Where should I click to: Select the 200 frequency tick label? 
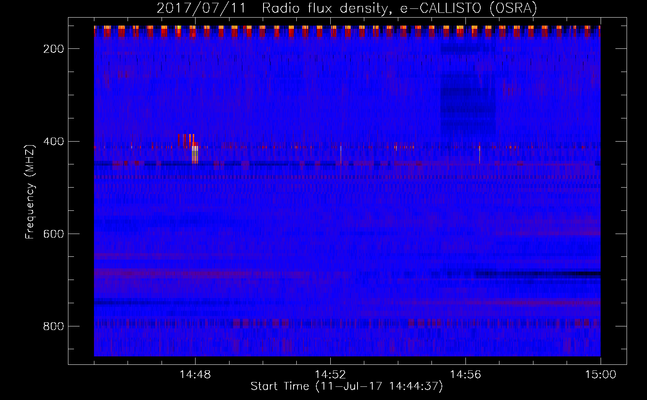(54, 49)
